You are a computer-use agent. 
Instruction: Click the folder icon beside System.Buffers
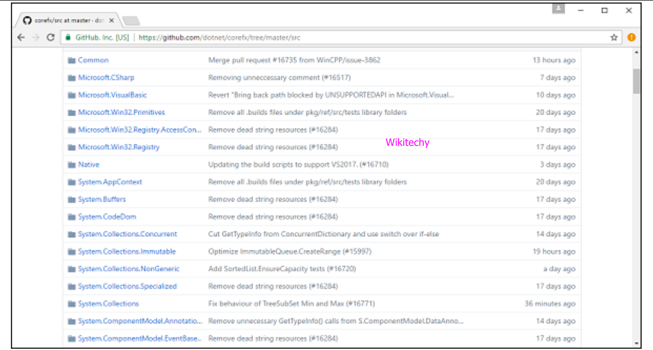coord(71,200)
